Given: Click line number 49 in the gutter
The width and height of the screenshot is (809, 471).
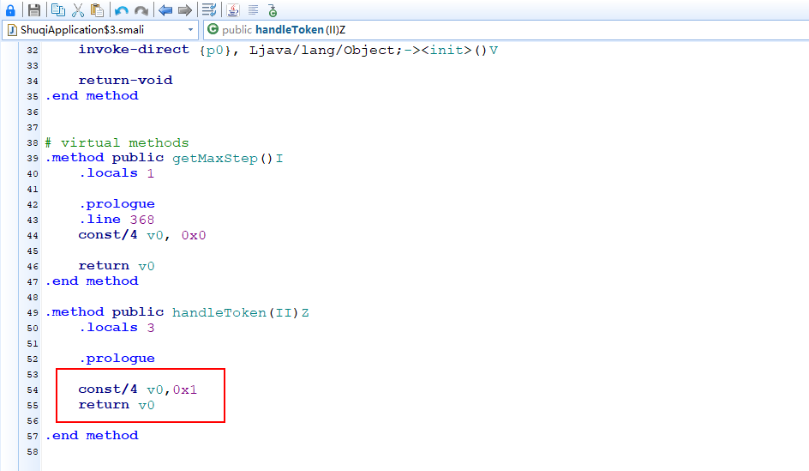Looking at the screenshot, I should (33, 313).
